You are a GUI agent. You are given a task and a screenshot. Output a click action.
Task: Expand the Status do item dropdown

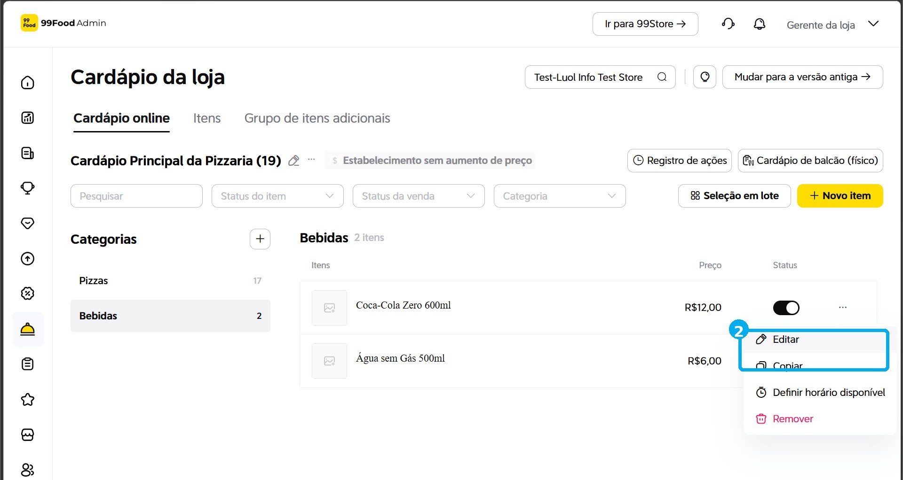point(277,196)
